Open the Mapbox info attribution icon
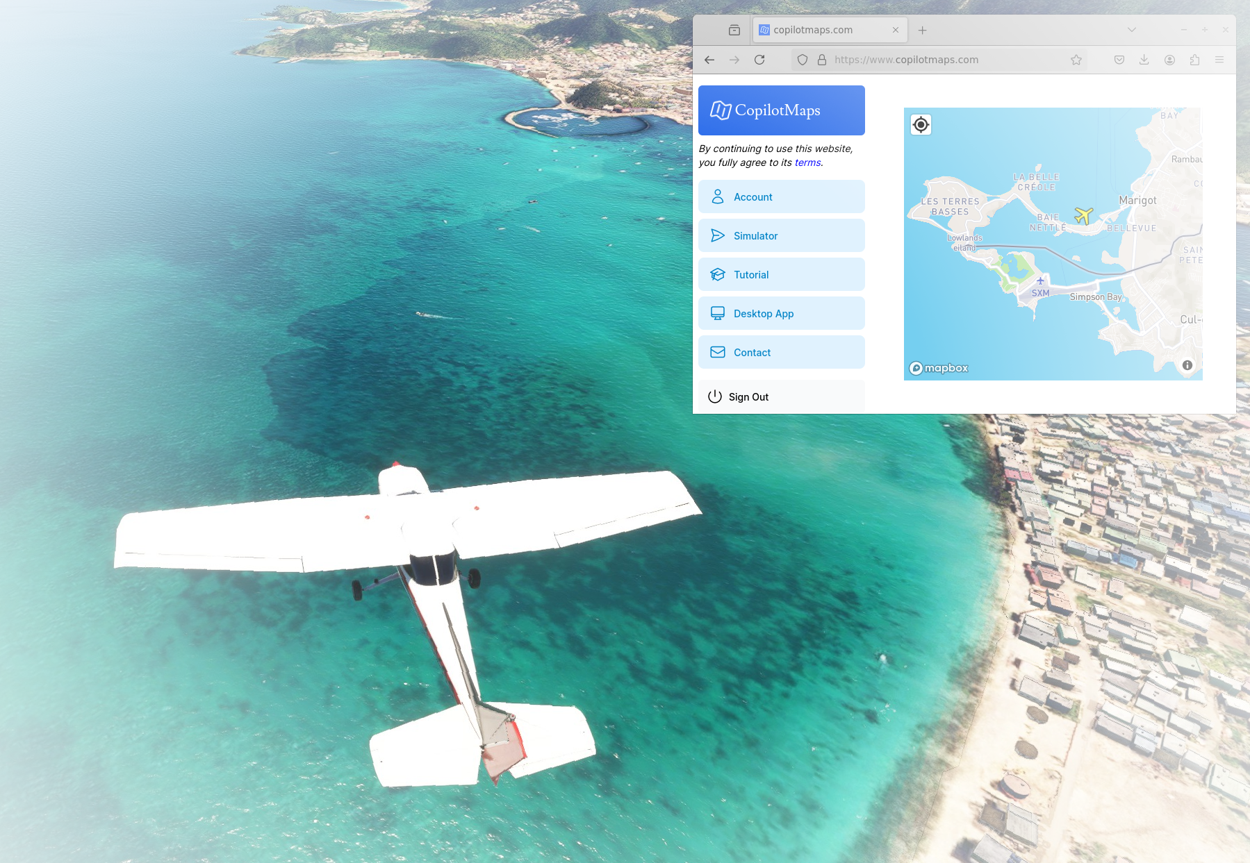The image size is (1250, 863). pyautogui.click(x=1187, y=365)
